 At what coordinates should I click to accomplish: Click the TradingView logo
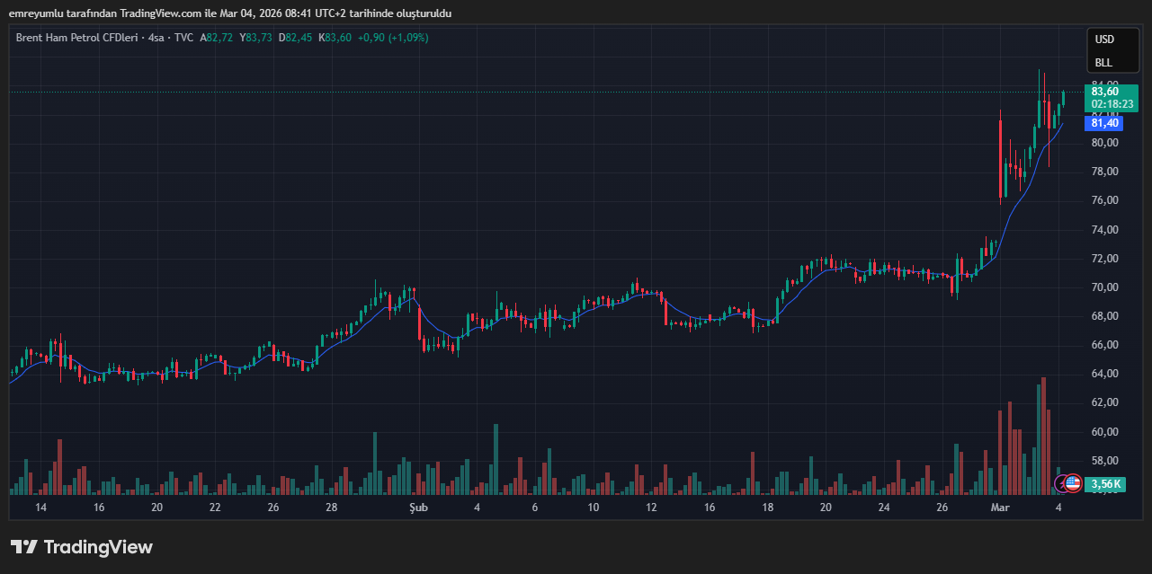[x=82, y=547]
